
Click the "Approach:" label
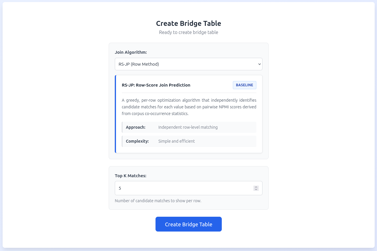click(x=135, y=127)
